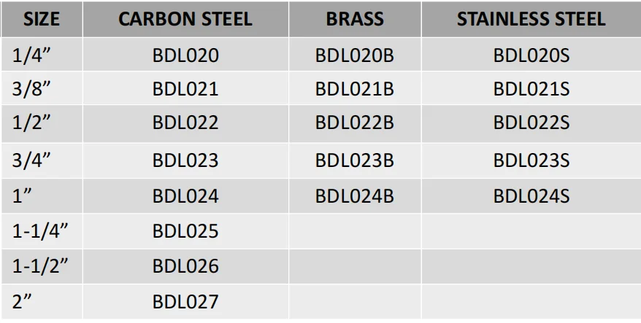The width and height of the screenshot is (641, 323).
Task: Click part number BDL022S
Action: point(531,122)
